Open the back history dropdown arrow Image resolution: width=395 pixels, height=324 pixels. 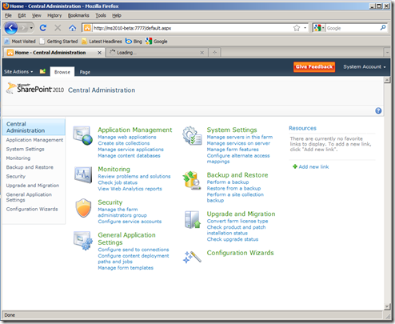point(31,28)
